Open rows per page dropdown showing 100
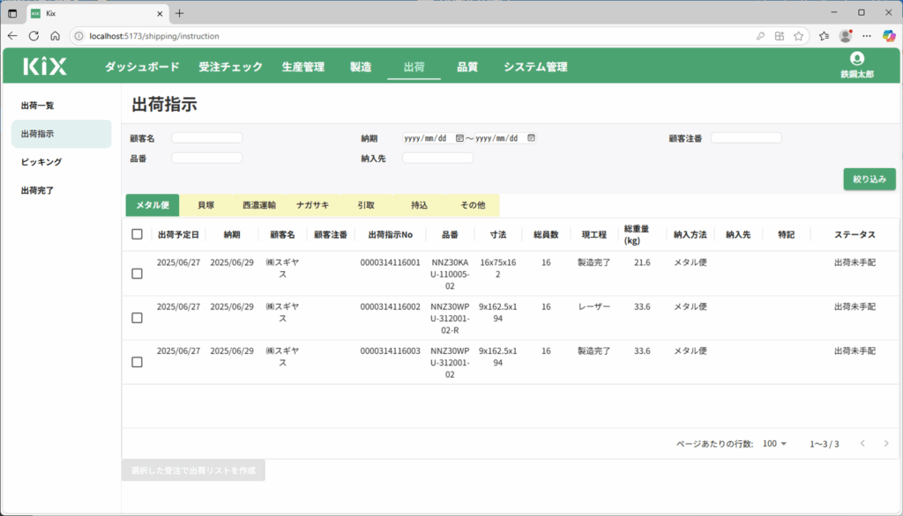The image size is (903, 516). point(774,444)
